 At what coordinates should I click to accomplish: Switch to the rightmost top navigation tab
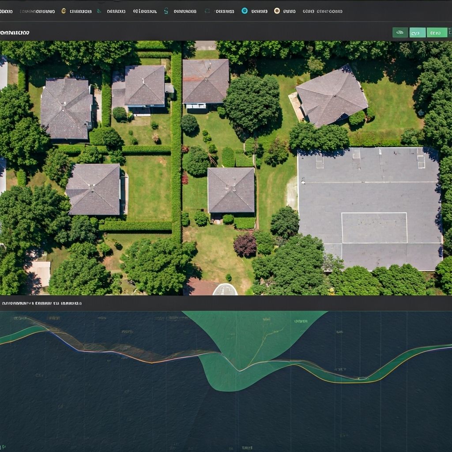point(323,11)
